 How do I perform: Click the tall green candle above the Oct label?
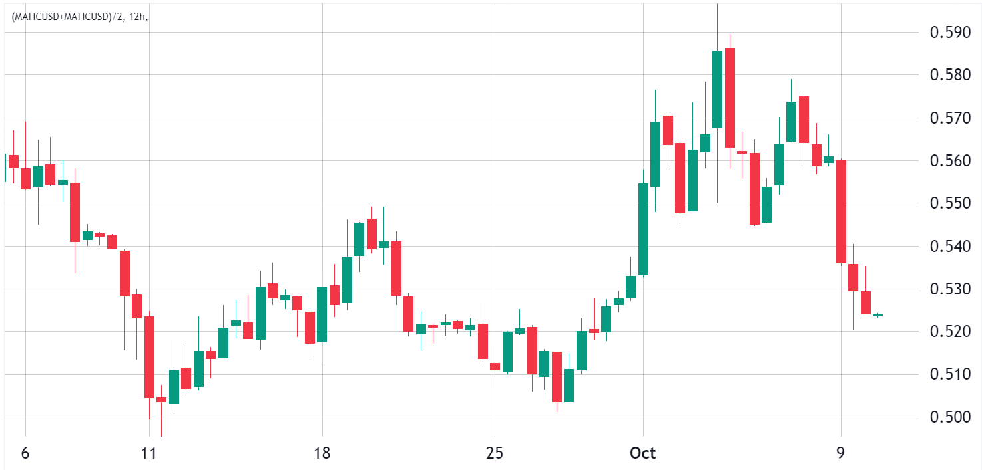pos(643,229)
